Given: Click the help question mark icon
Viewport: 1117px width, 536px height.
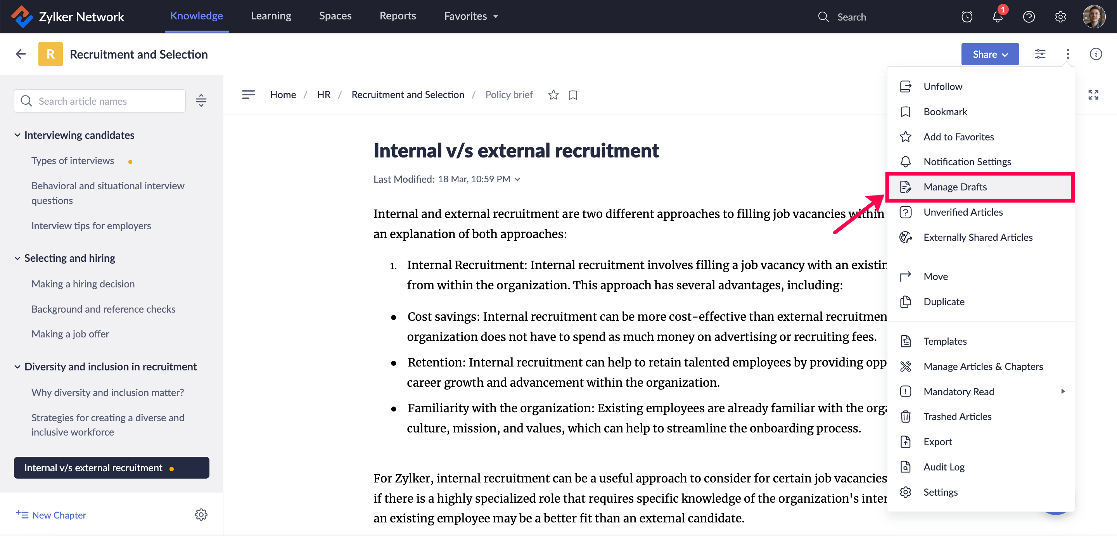Looking at the screenshot, I should pyautogui.click(x=1029, y=17).
